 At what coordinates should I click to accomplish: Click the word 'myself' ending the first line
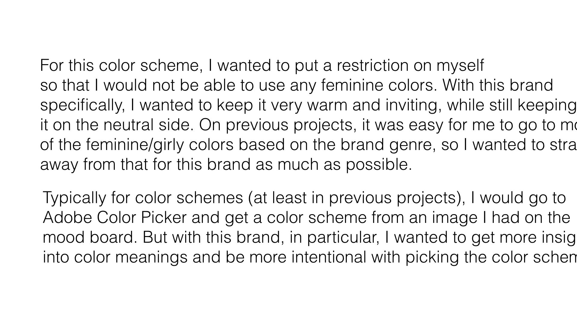460,66
